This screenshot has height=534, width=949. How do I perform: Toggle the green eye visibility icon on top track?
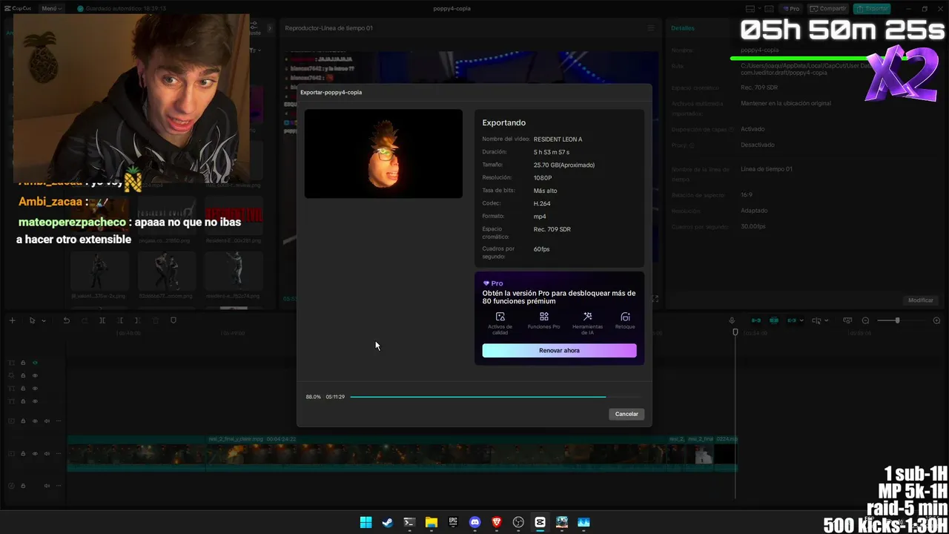tap(35, 363)
